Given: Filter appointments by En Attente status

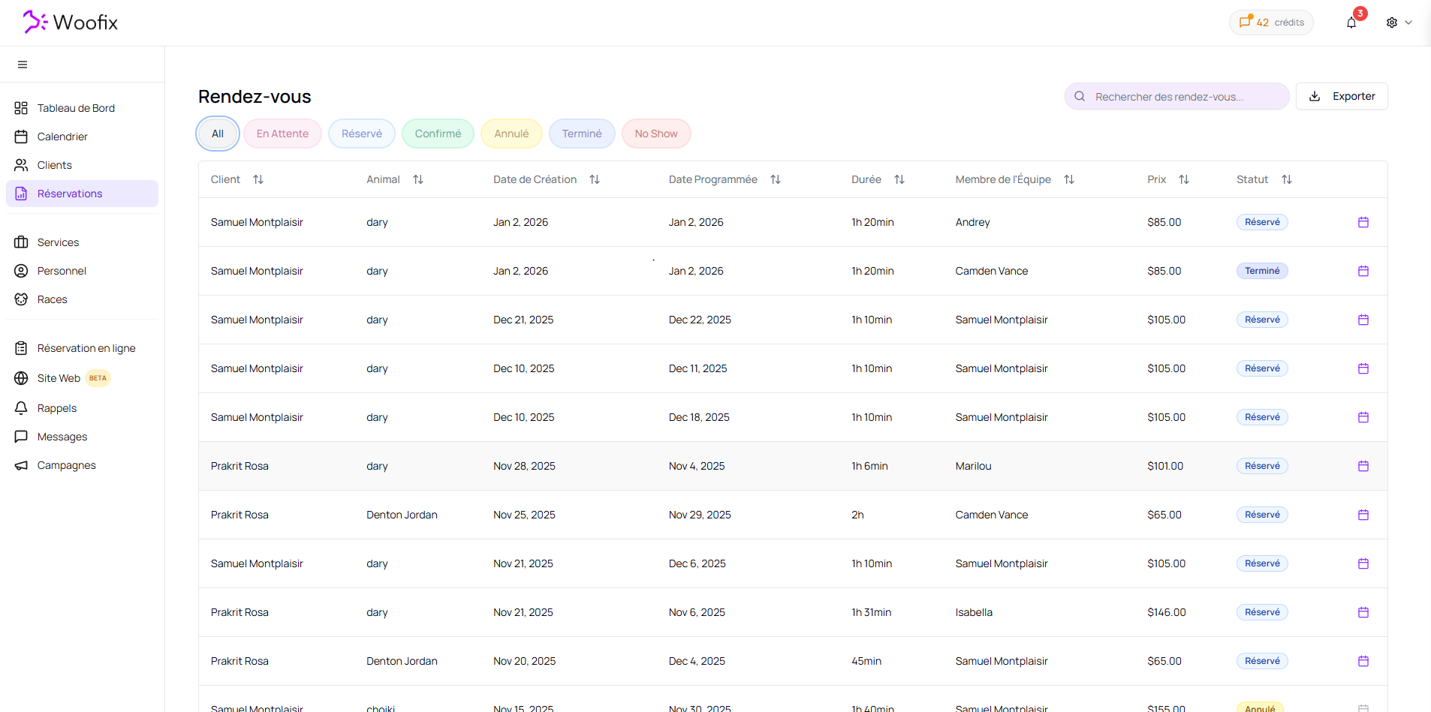Looking at the screenshot, I should tap(282, 134).
